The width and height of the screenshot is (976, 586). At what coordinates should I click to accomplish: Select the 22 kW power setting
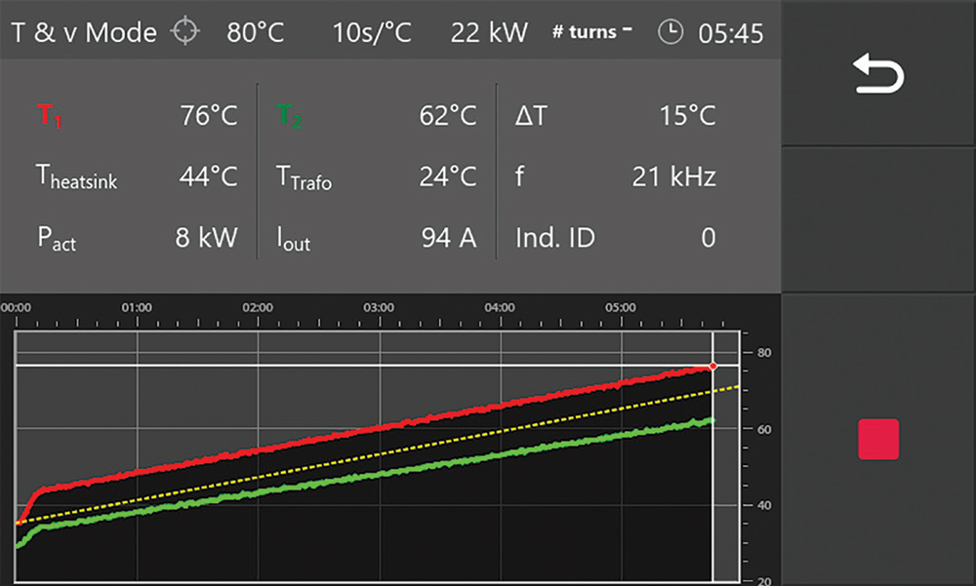[x=489, y=32]
